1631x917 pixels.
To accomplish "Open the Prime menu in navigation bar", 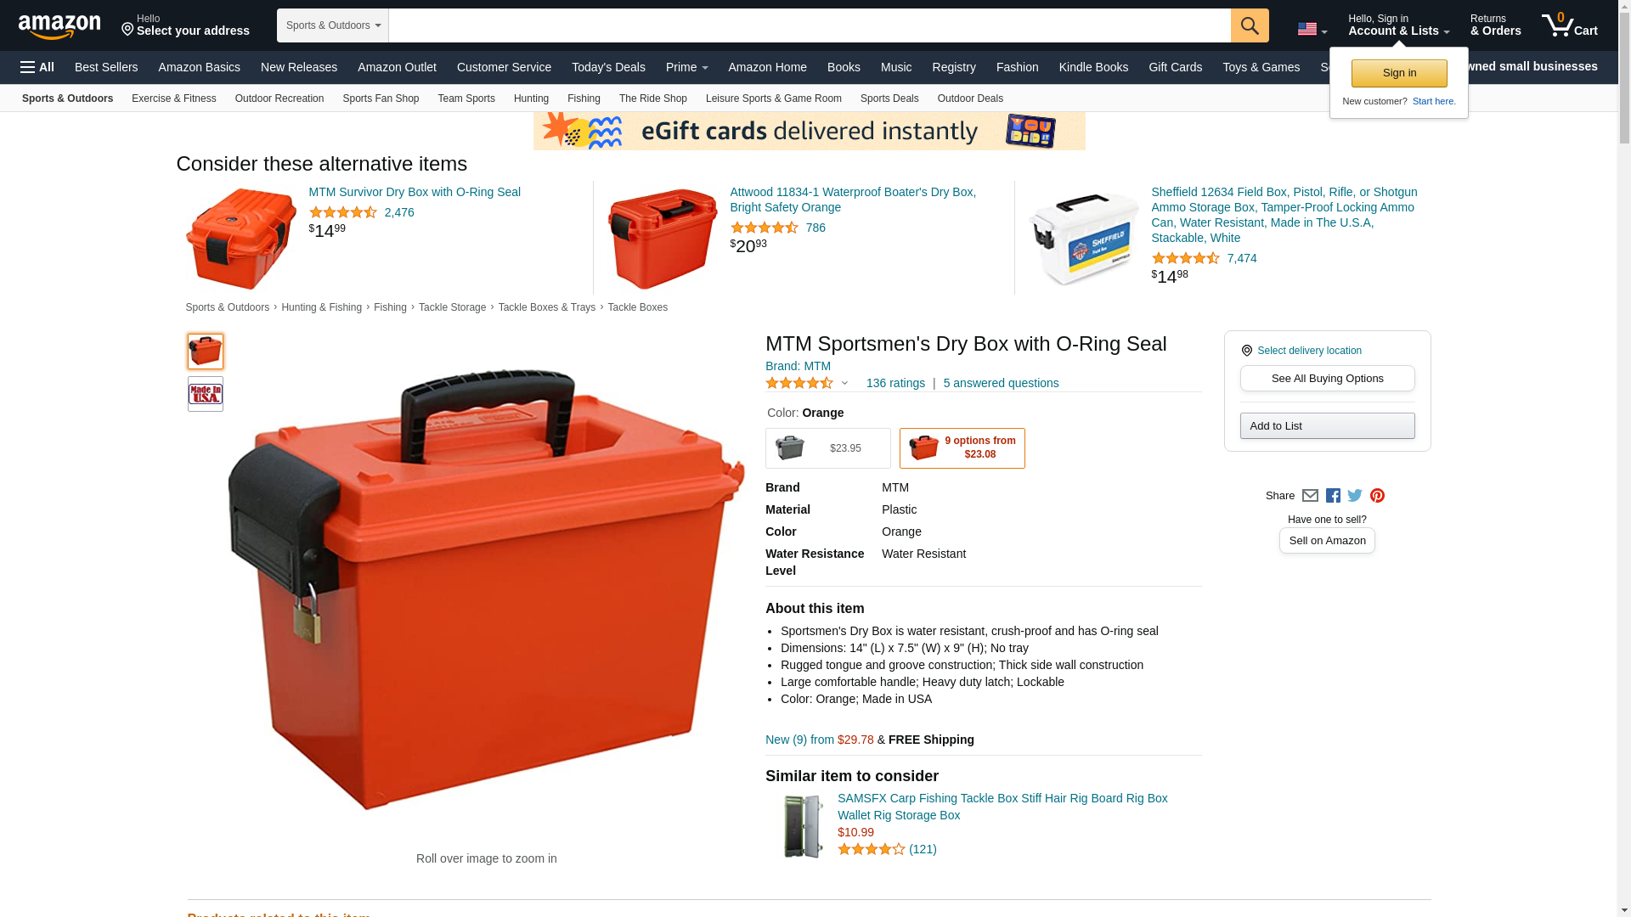I will pyautogui.click(x=686, y=67).
